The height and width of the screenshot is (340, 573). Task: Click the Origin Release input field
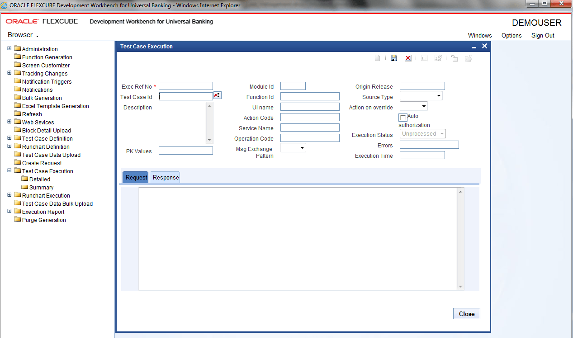(x=422, y=86)
